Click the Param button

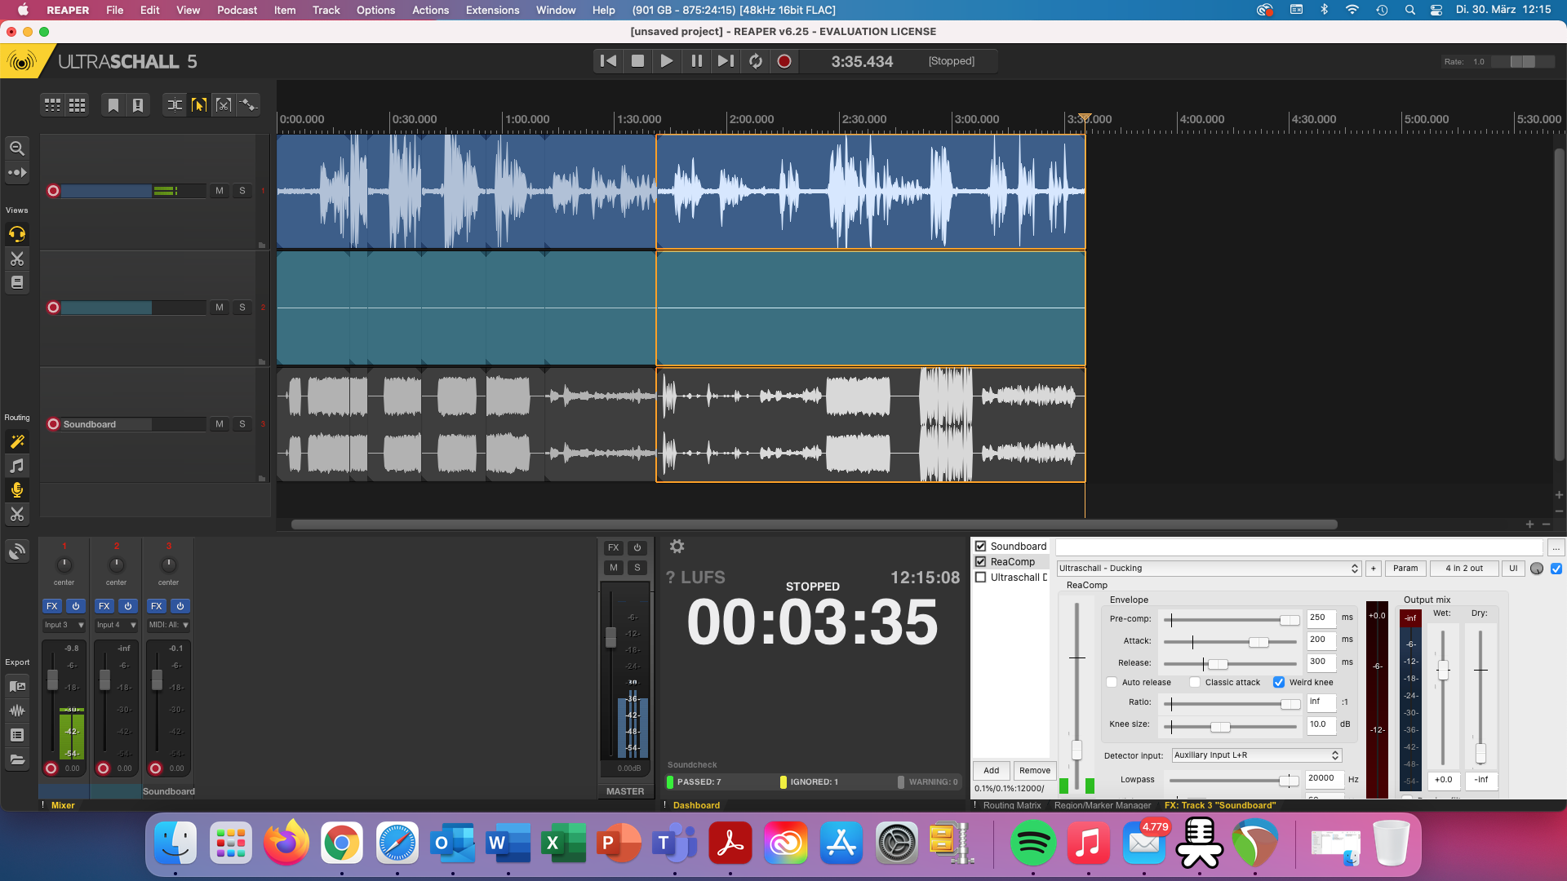[x=1405, y=569]
